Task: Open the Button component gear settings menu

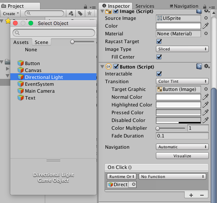Action: (207, 66)
